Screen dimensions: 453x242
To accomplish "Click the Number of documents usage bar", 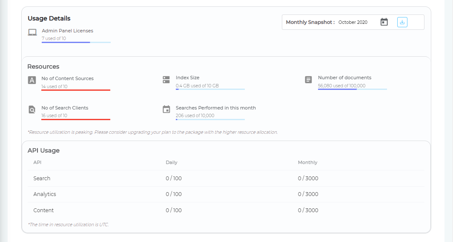I will pyautogui.click(x=352, y=89).
